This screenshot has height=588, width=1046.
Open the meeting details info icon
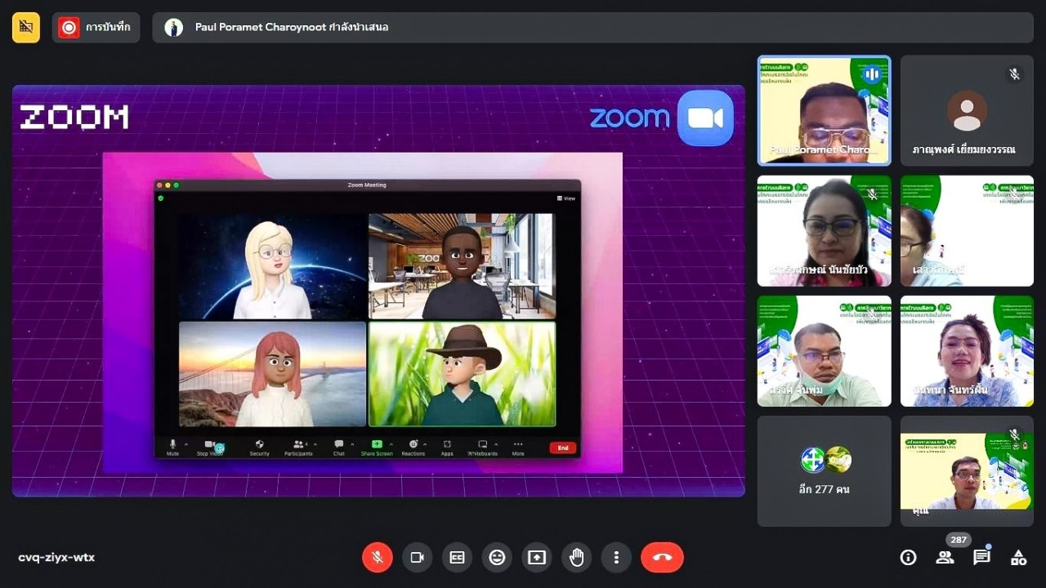(908, 558)
